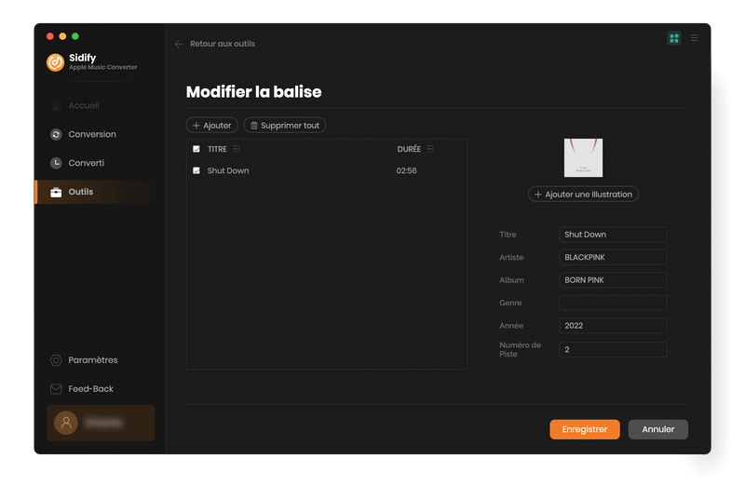Click the Feed-Back envelope icon
745x499 pixels.
56,389
